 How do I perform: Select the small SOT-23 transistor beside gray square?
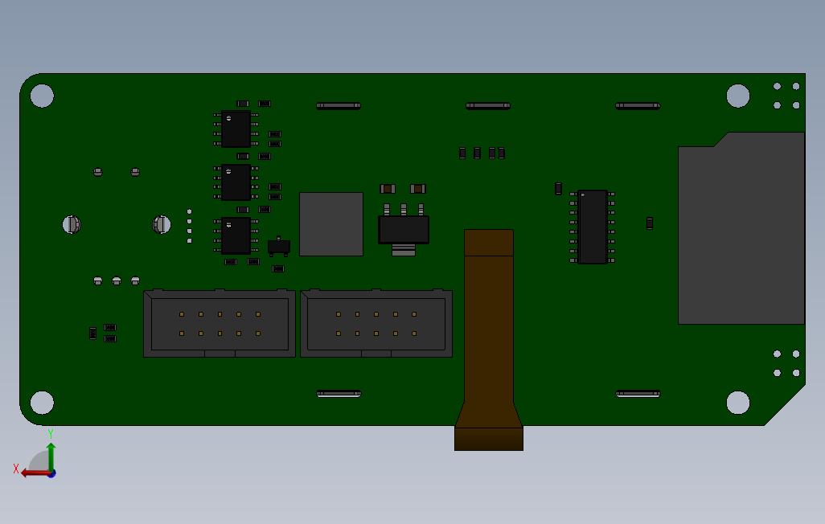click(x=279, y=246)
